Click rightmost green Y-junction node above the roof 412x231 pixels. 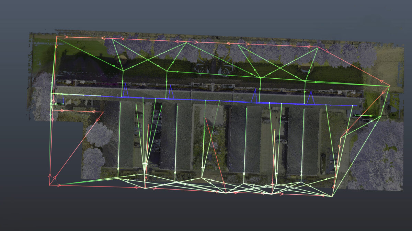pos(305,81)
